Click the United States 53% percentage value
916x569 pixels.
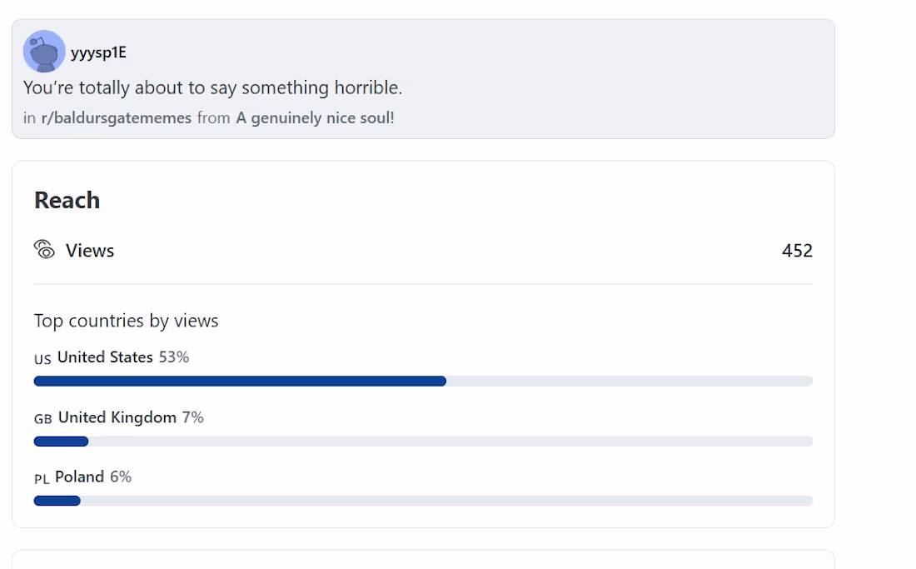(x=174, y=357)
